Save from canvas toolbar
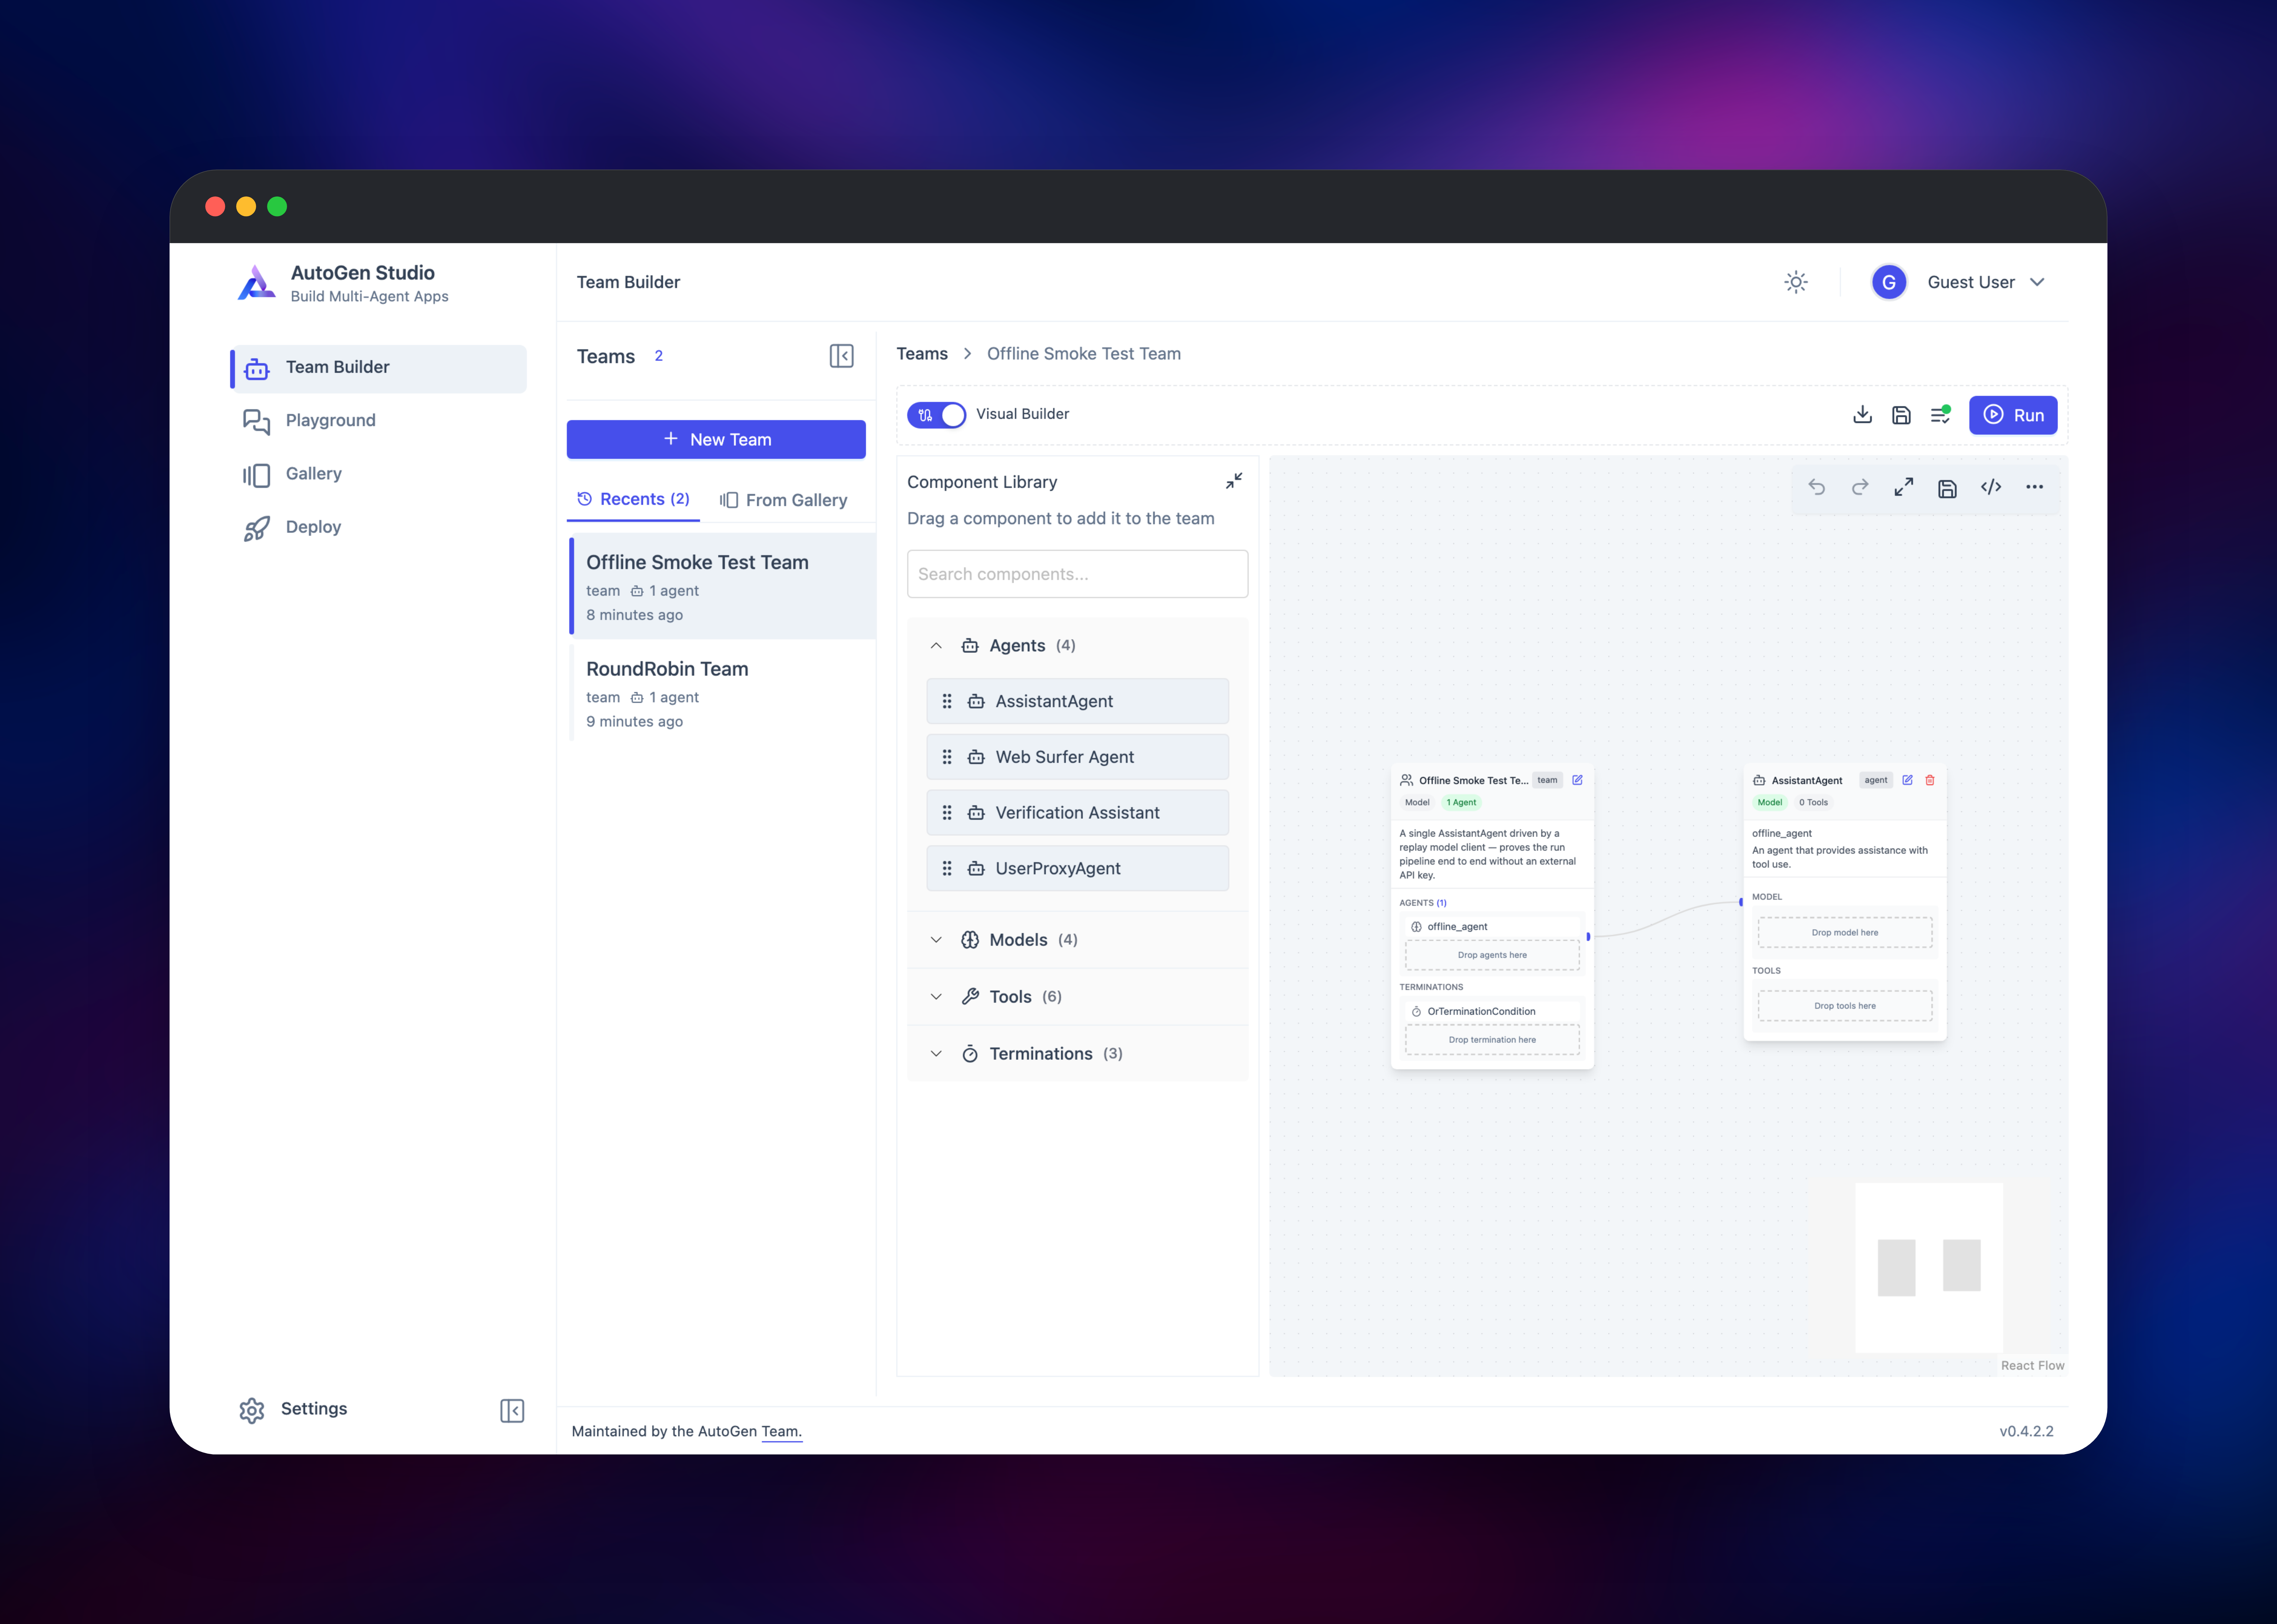Image resolution: width=2277 pixels, height=1624 pixels. (x=1947, y=488)
